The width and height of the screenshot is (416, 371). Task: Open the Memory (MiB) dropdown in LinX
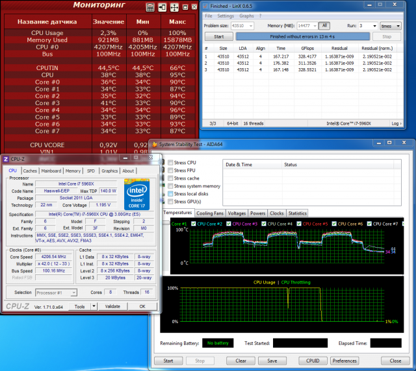click(x=315, y=26)
